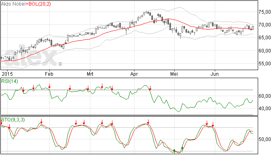Click the STO(9,3,3) panel label

(13, 120)
